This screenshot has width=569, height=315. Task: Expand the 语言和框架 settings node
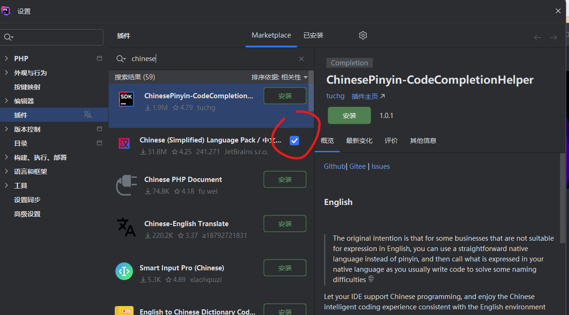pyautogui.click(x=6, y=171)
